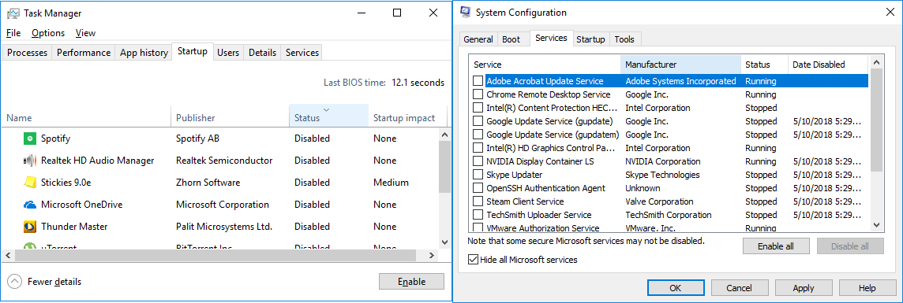Click the Enable button in Task Manager
Viewport: 903px width, 303px height.
pos(412,281)
